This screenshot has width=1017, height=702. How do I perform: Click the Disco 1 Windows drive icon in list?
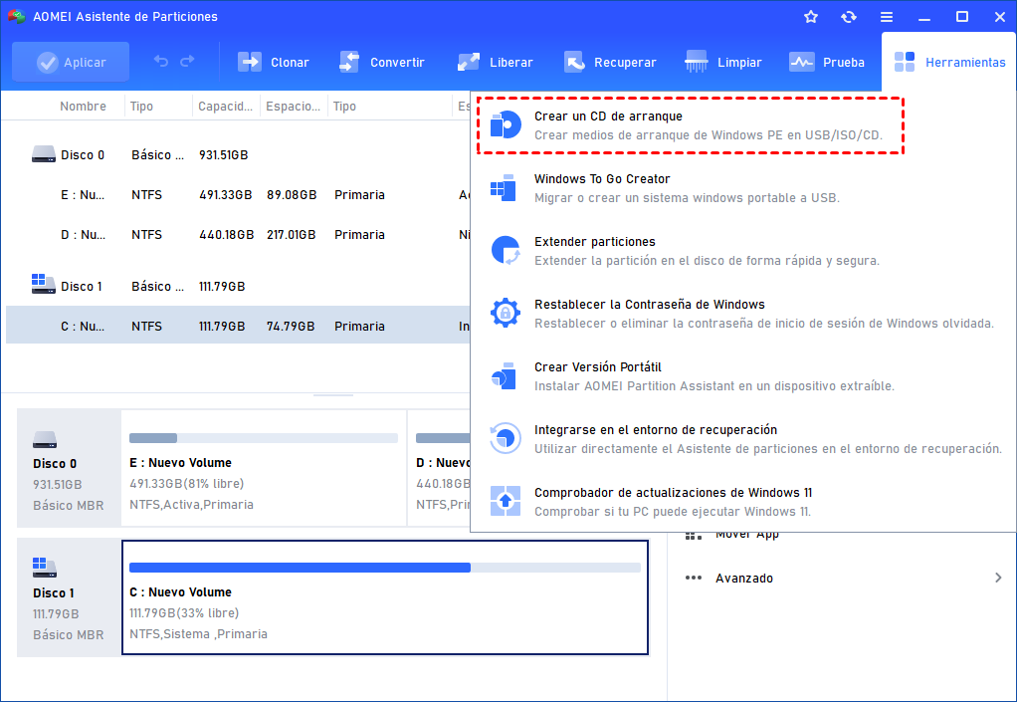44,284
